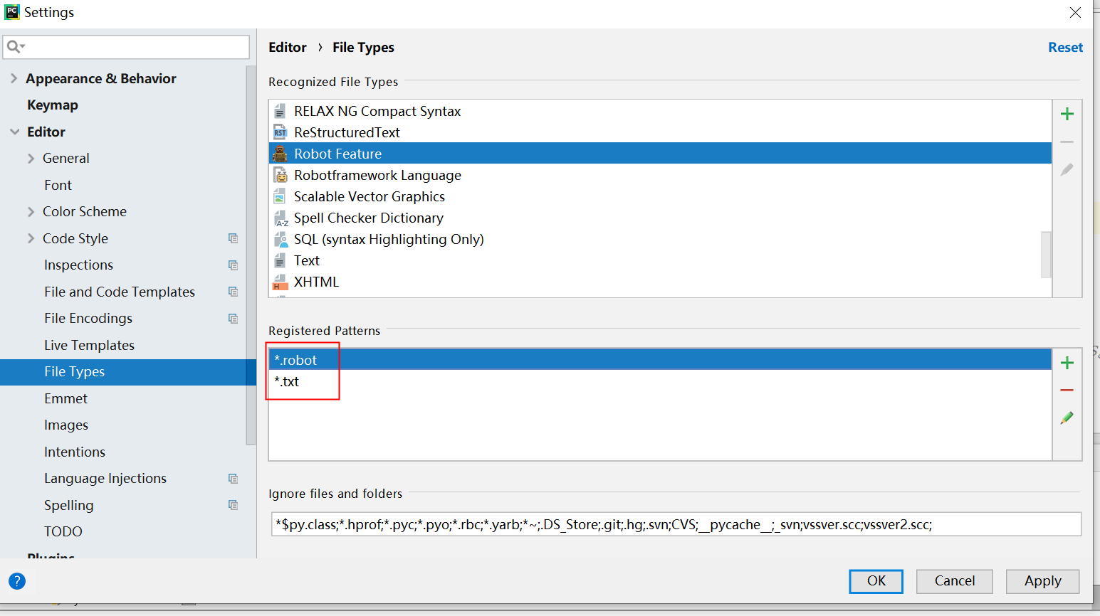This screenshot has height=616, width=1100.
Task: Click the project-level icon beside Inspections
Action: coord(233,265)
